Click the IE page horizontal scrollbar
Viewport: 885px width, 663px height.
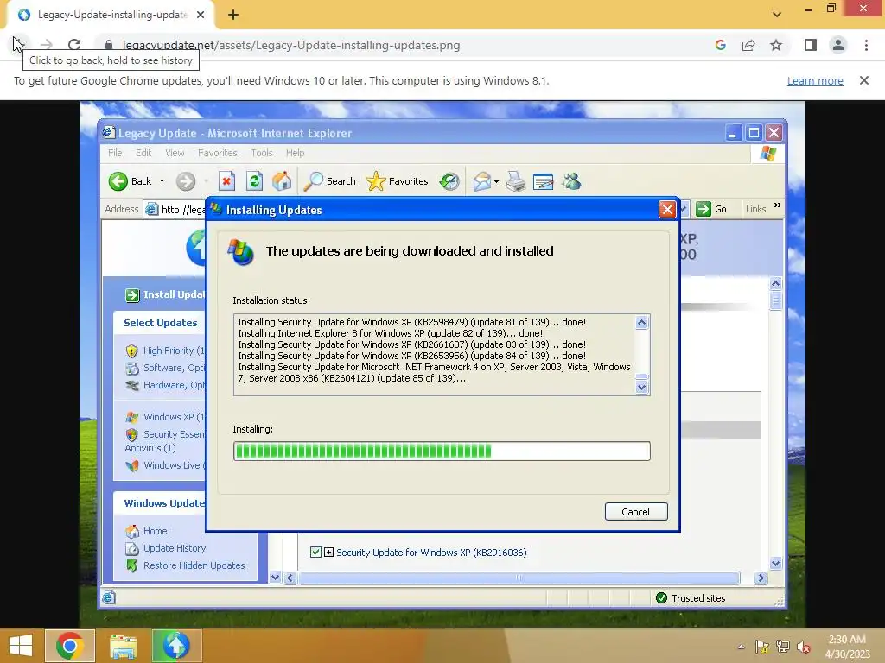pyautogui.click(x=519, y=578)
